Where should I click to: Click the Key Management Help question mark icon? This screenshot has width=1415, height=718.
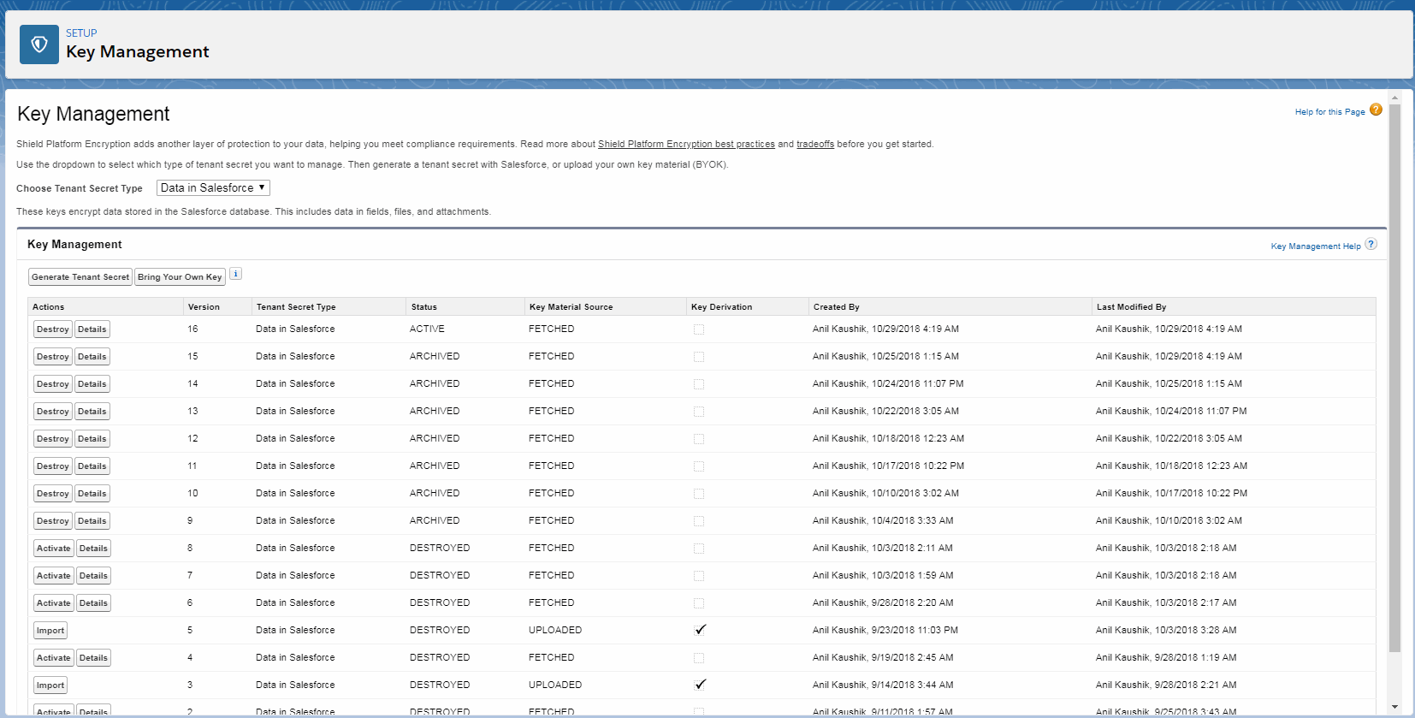(x=1371, y=245)
